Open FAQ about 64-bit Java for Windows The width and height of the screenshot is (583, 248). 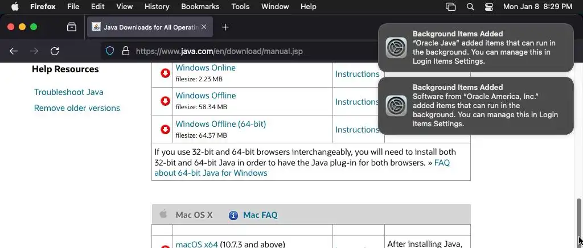click(211, 173)
